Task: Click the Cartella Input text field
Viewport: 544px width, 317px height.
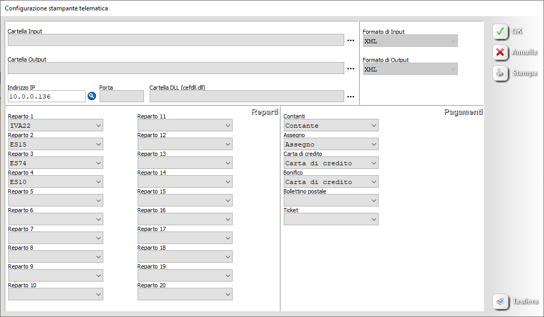Action: [x=175, y=40]
